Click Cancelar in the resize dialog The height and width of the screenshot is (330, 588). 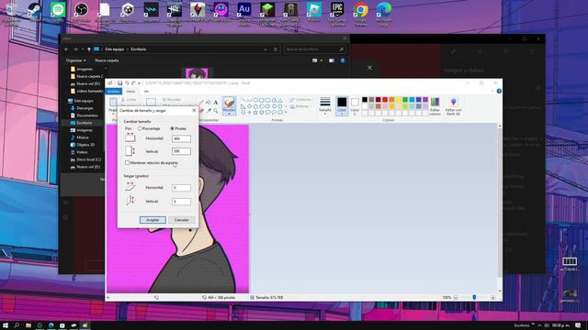point(182,220)
